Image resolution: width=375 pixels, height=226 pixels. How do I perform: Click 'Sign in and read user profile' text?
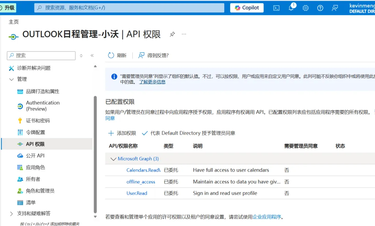225,193
